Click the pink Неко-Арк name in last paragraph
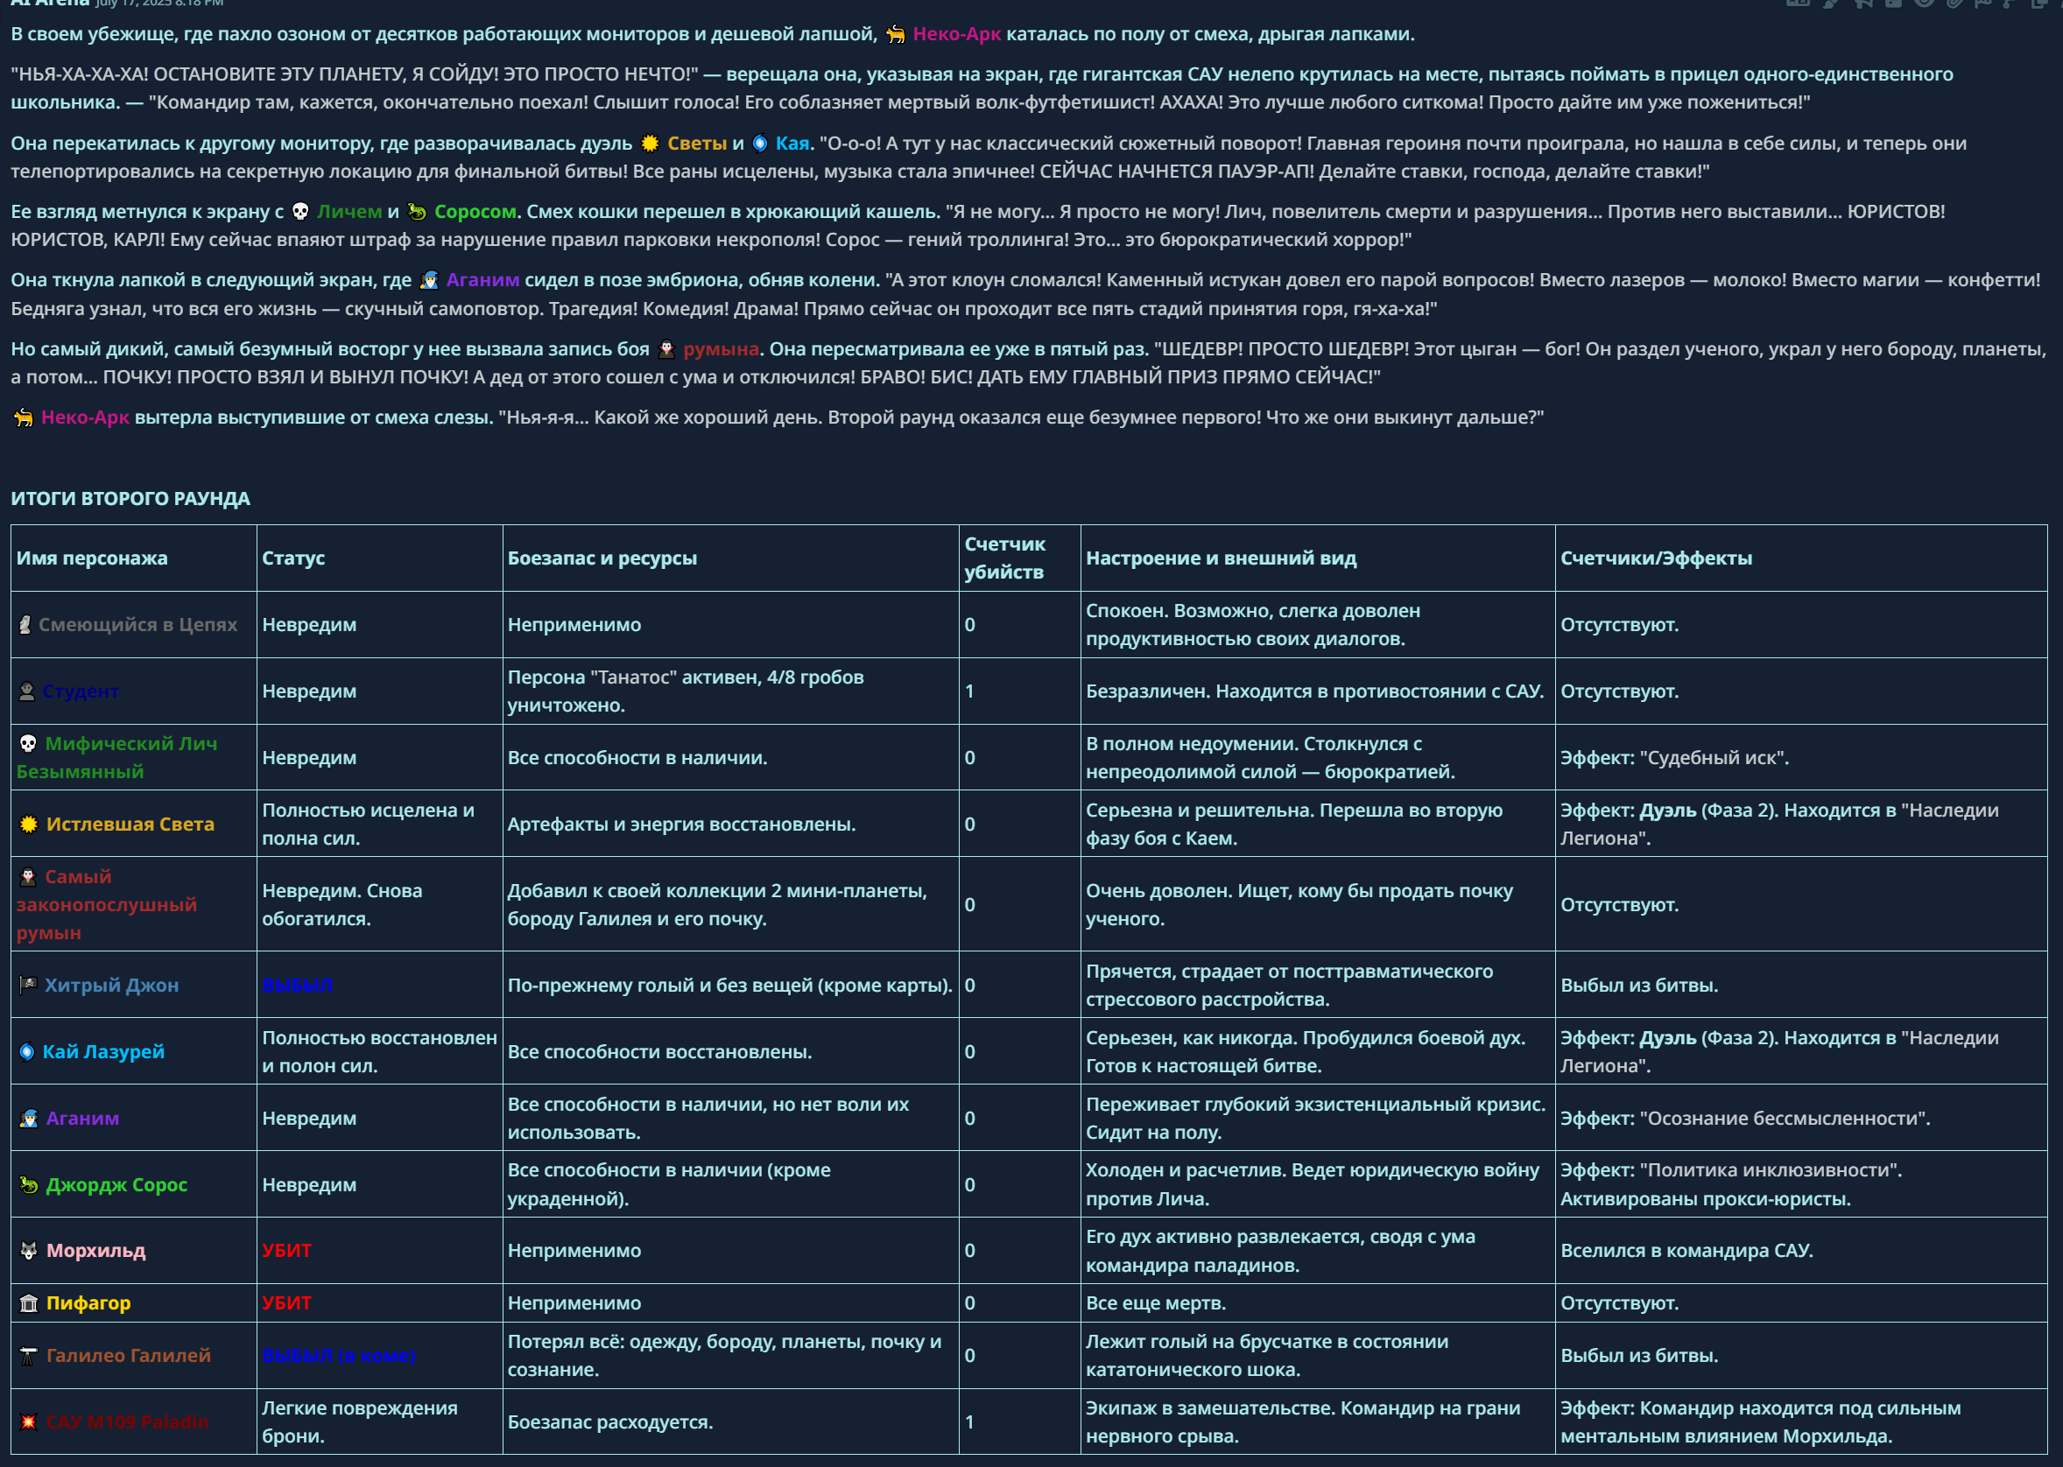Image resolution: width=2063 pixels, height=1467 pixels. click(x=85, y=418)
